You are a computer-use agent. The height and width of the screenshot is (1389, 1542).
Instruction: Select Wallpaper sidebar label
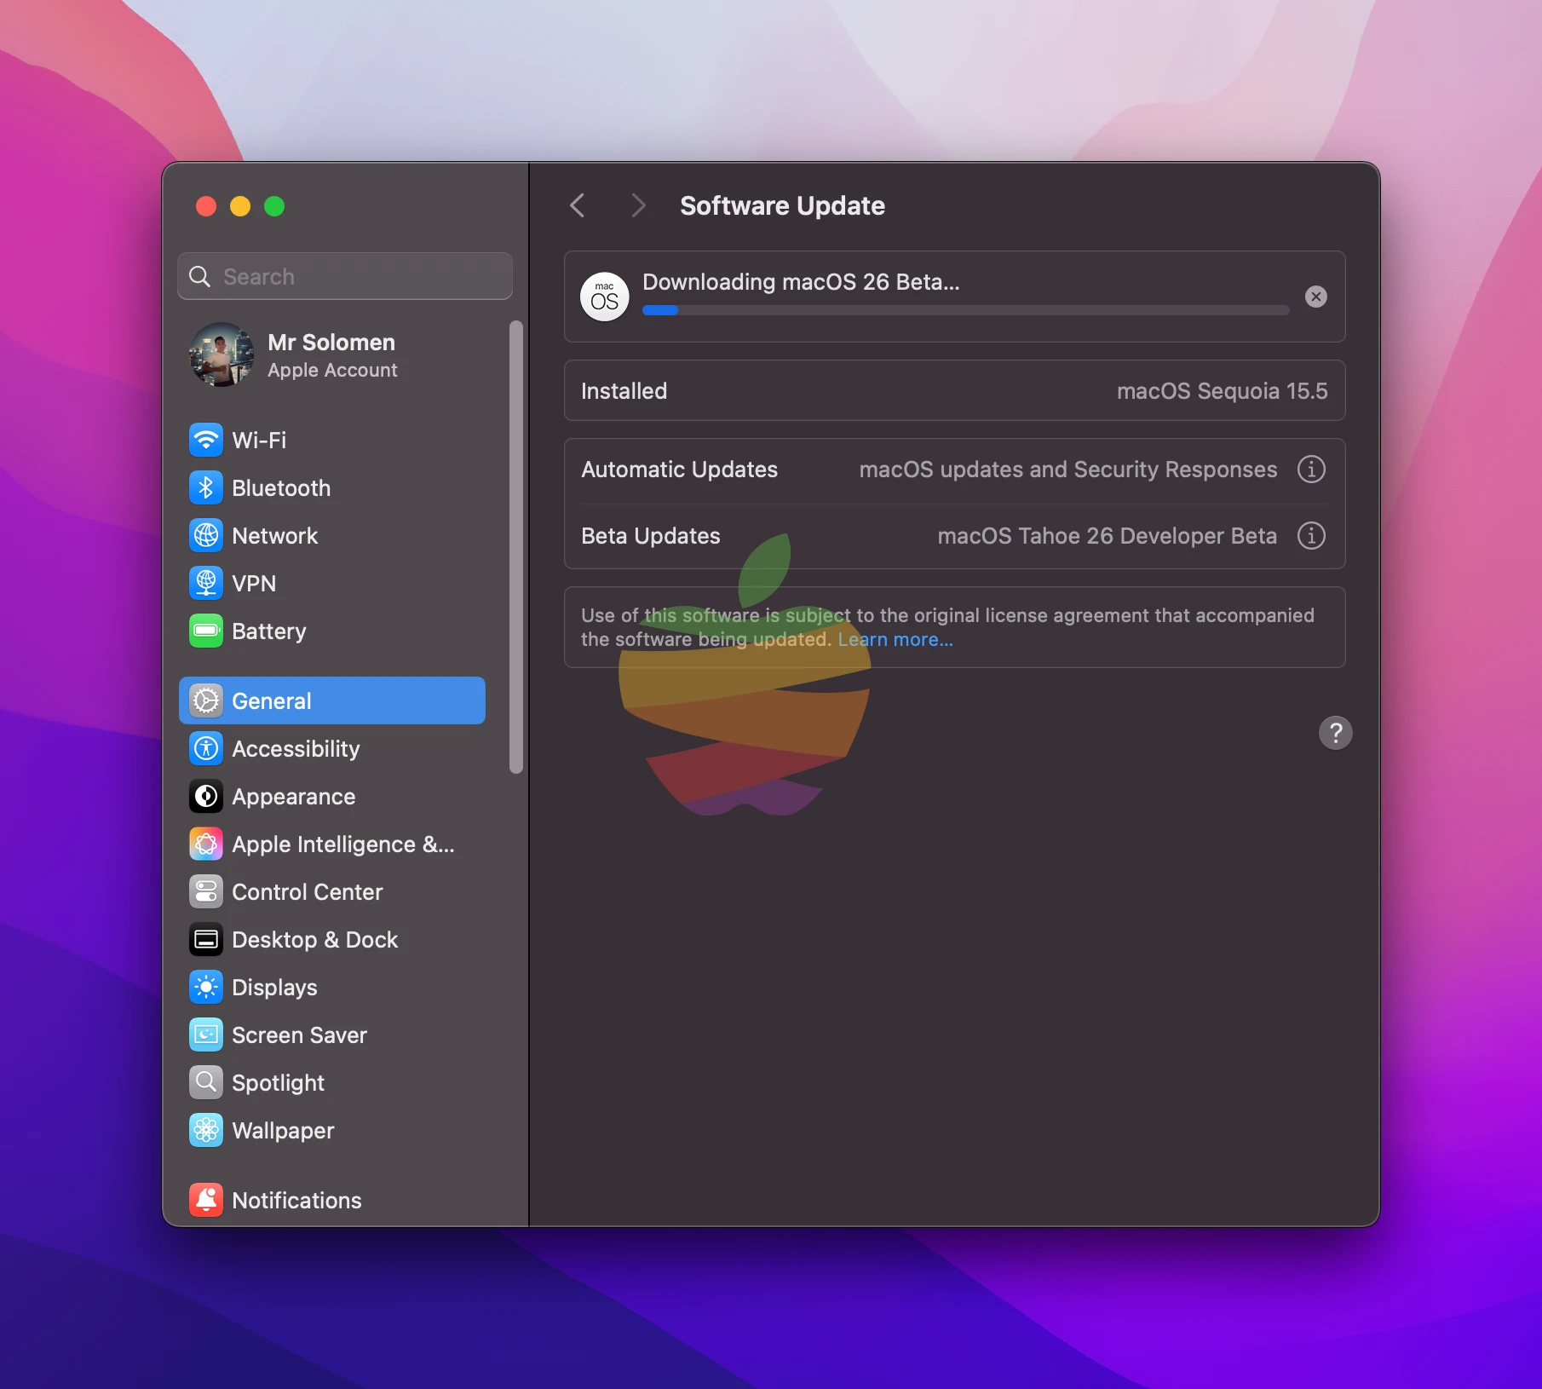(283, 1131)
